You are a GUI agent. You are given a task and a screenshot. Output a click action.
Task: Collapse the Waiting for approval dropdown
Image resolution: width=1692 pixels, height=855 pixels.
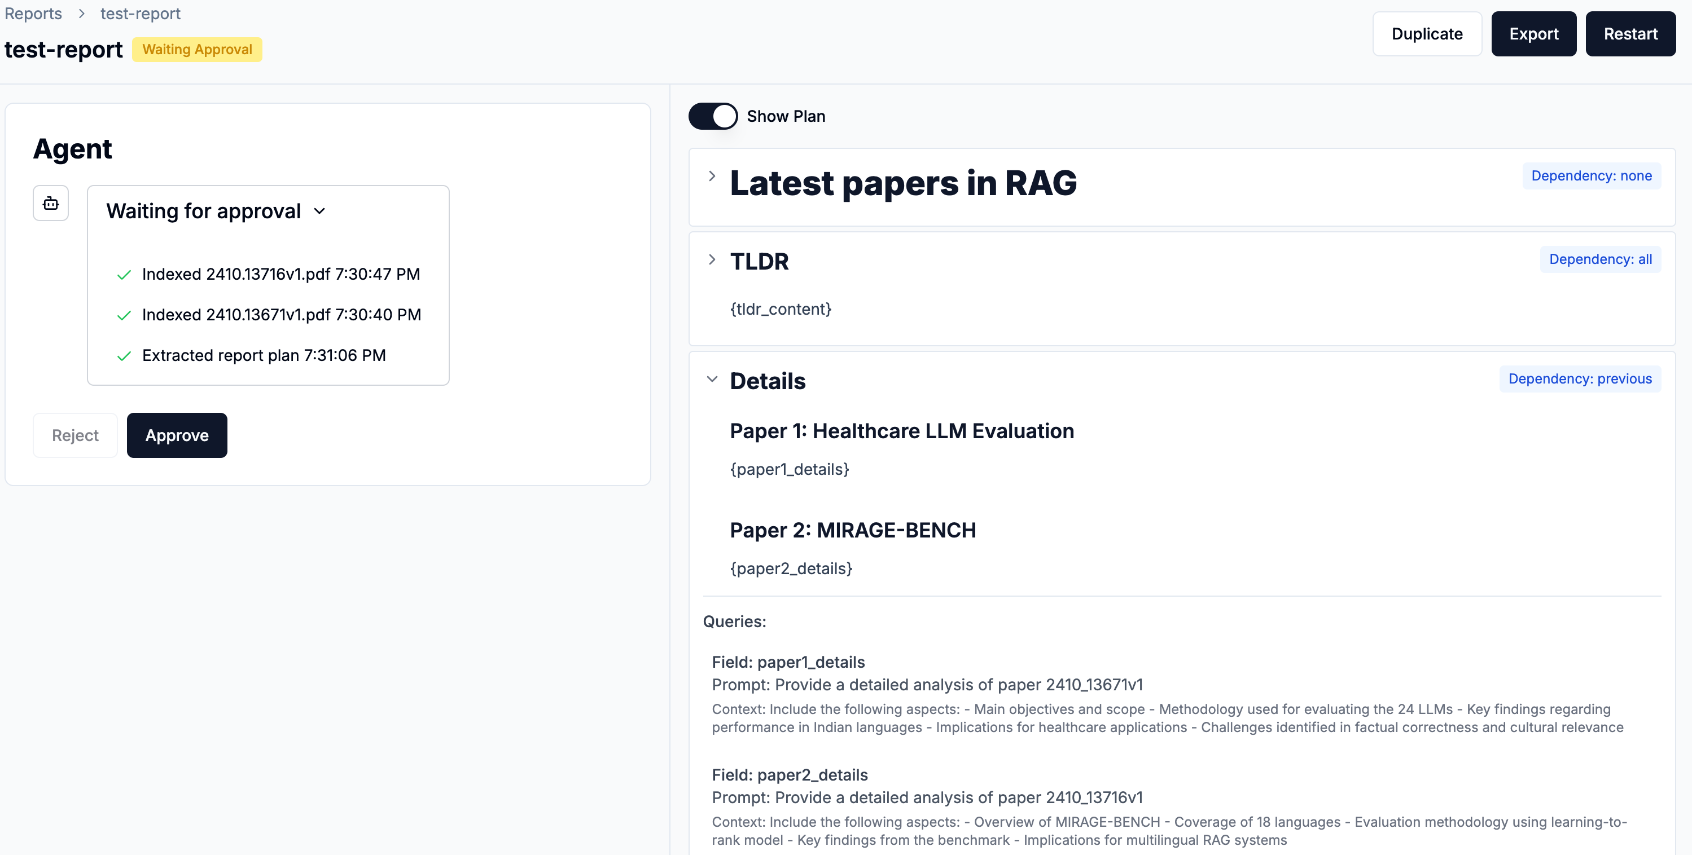pos(320,211)
